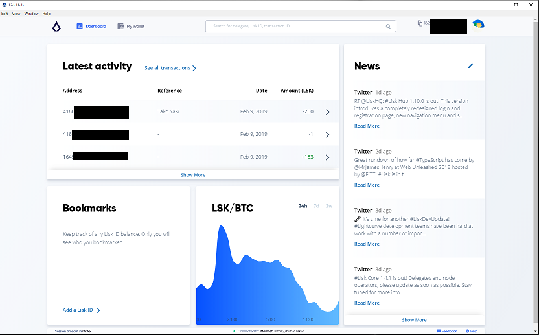Open the account avatar menu

tap(478, 25)
